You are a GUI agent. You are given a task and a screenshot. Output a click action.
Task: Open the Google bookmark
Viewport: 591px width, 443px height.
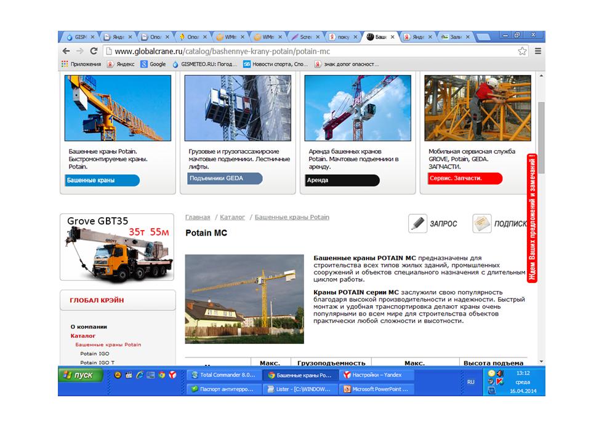tap(153, 64)
